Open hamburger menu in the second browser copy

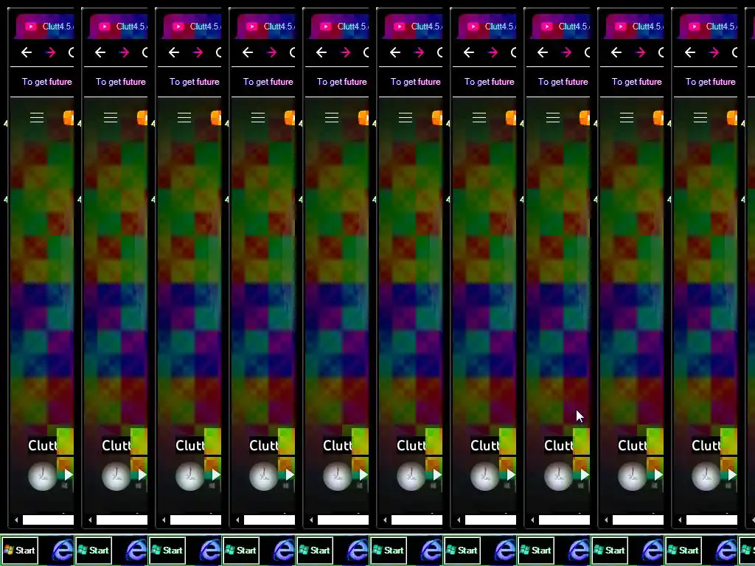[x=111, y=117]
